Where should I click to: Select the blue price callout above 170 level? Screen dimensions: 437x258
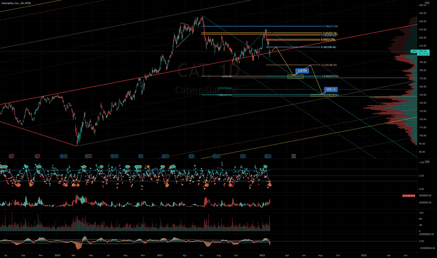point(302,71)
